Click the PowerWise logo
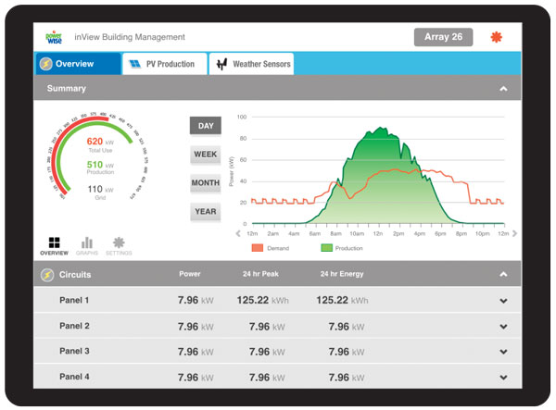This screenshot has height=410, width=556. coord(53,37)
